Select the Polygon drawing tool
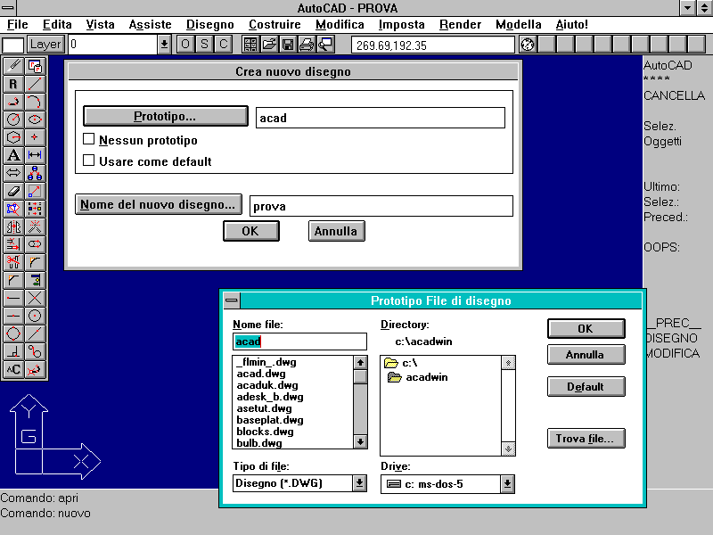Screen dimensions: 713x535 point(13,137)
